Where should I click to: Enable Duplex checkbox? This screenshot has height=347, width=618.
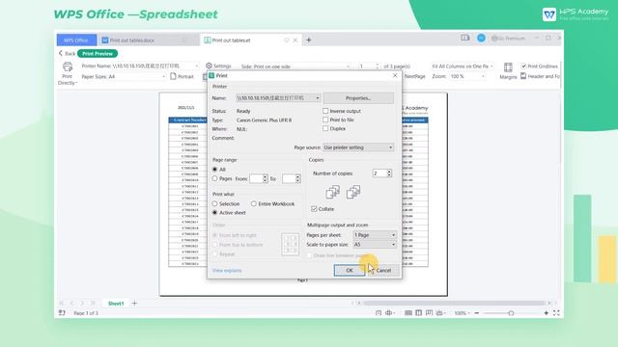pyautogui.click(x=325, y=128)
